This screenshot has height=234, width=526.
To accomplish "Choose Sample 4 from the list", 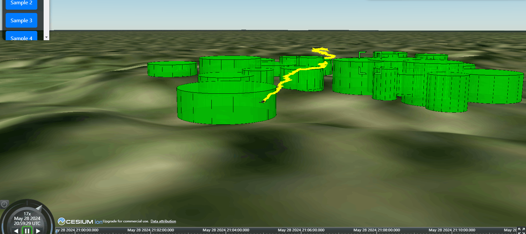I will click(21, 37).
